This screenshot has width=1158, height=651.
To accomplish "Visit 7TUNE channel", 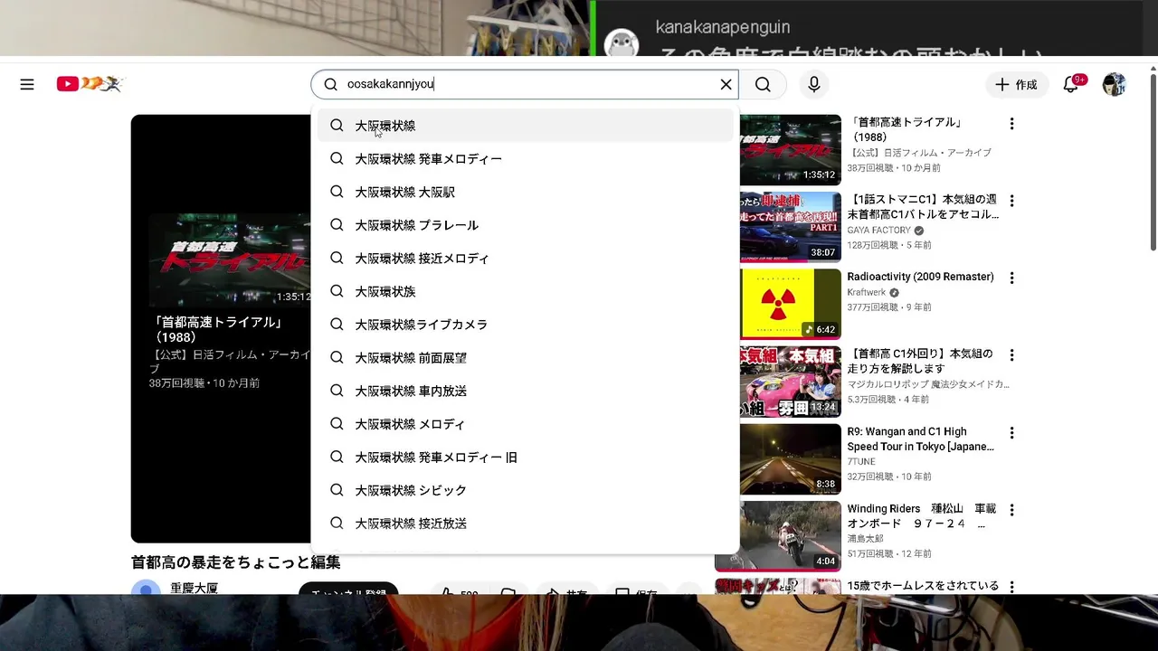I will coord(861,462).
